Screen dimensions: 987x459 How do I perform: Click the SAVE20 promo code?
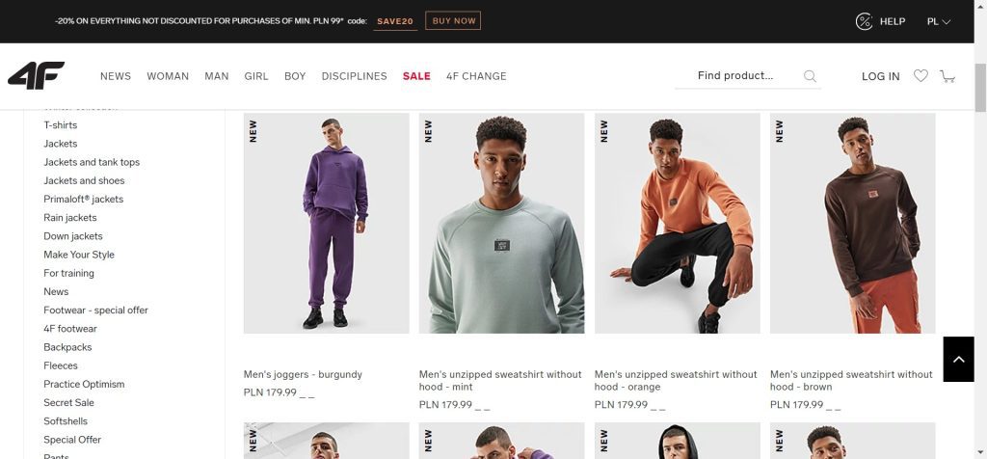click(x=395, y=20)
